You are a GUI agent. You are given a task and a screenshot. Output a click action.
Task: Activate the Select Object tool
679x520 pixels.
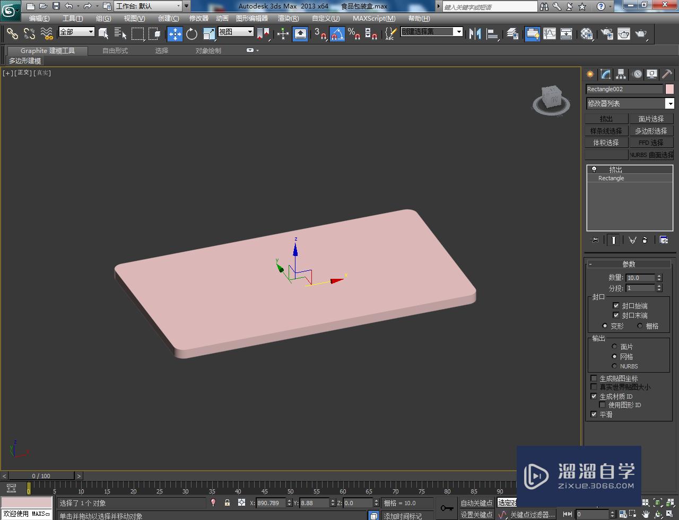104,34
